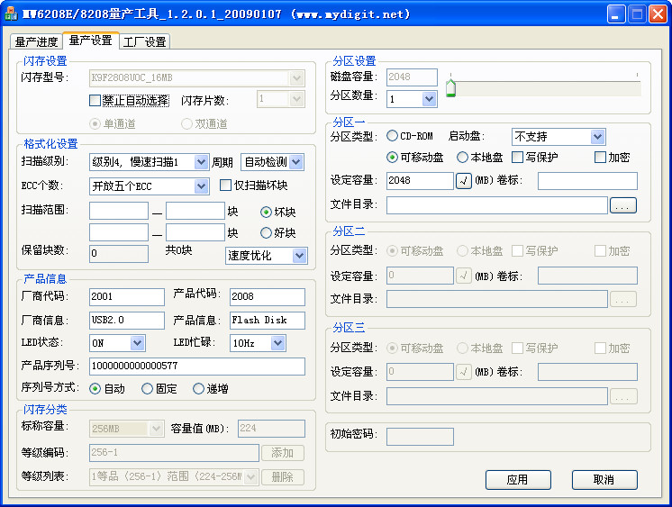Image resolution: width=672 pixels, height=507 pixels.
Task: Open the 工厂设置 tab
Action: [x=144, y=42]
